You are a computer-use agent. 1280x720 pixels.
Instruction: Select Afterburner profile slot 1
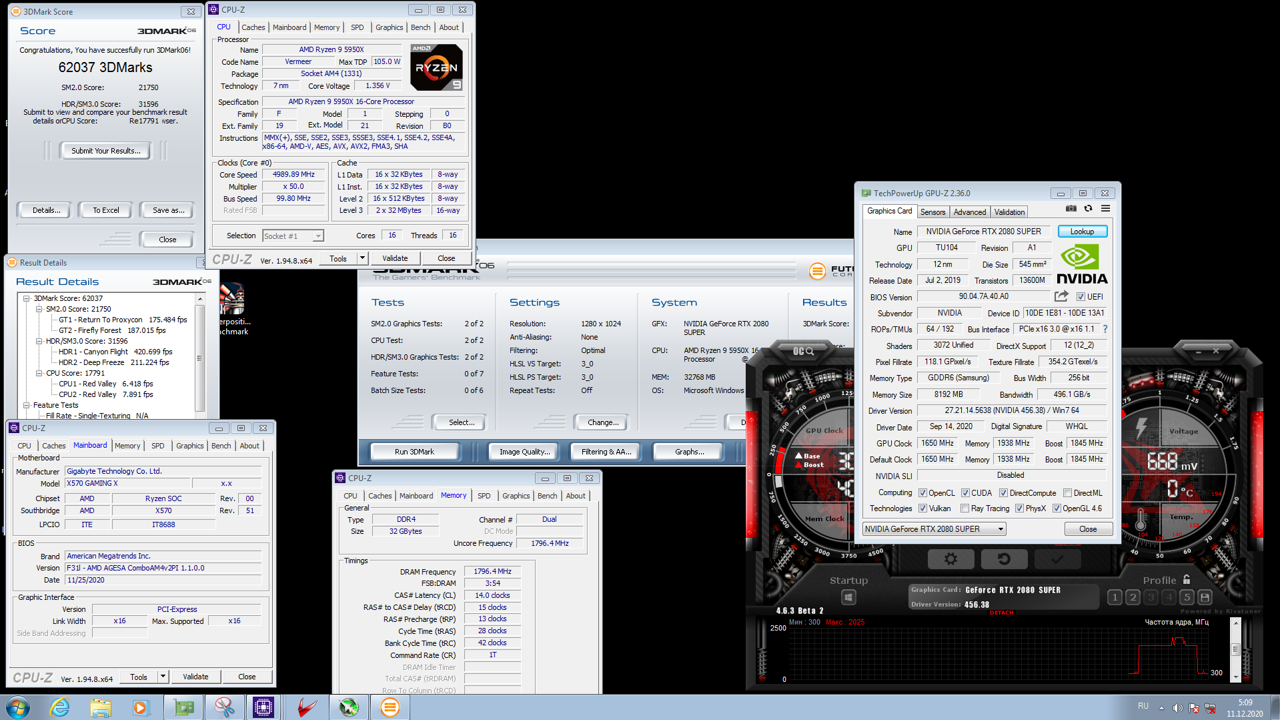[x=1115, y=597]
